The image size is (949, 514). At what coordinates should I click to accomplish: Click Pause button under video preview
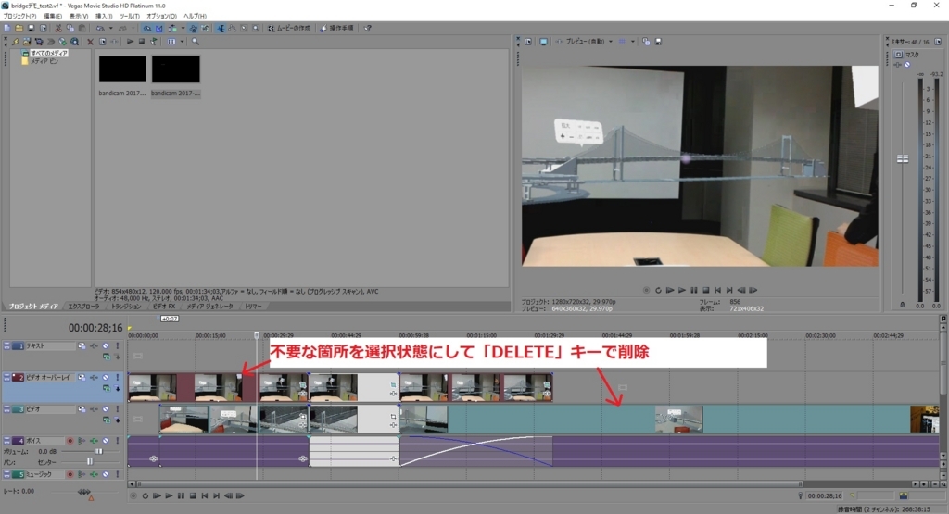click(694, 290)
